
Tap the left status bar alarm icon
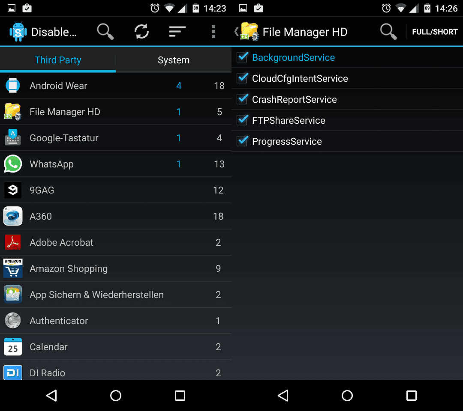click(155, 8)
